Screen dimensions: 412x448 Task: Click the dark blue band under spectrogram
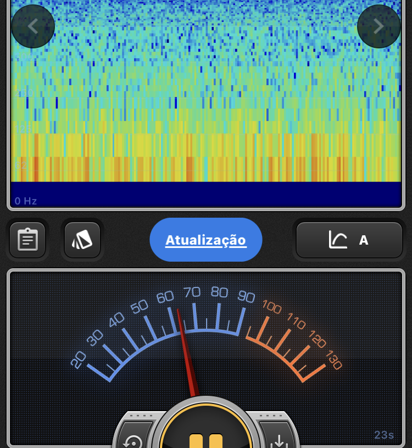tap(206, 194)
